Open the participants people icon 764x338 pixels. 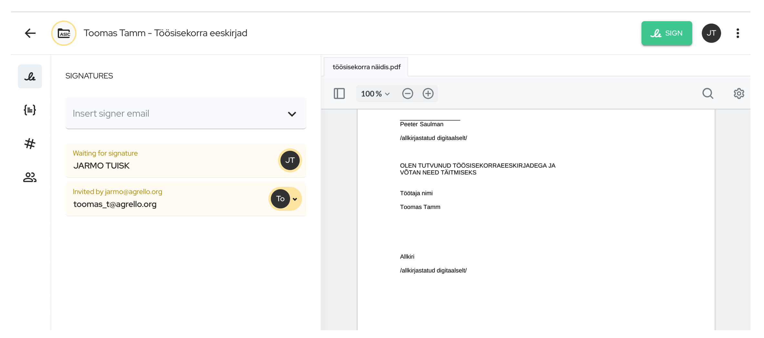[x=30, y=177]
